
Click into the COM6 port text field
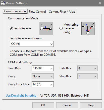click(x=30, y=44)
